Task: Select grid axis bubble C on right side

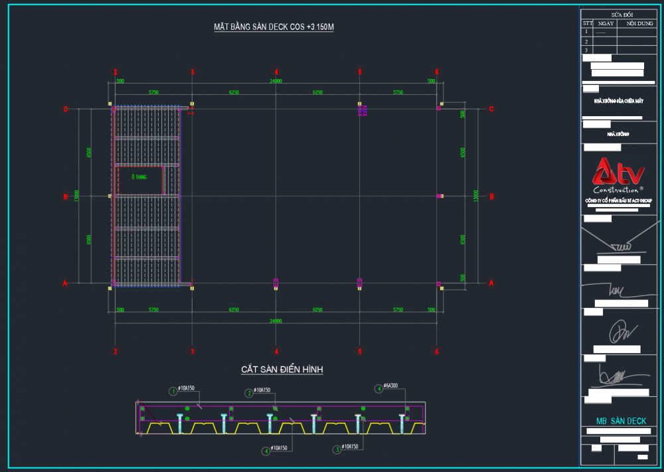Action: click(491, 110)
